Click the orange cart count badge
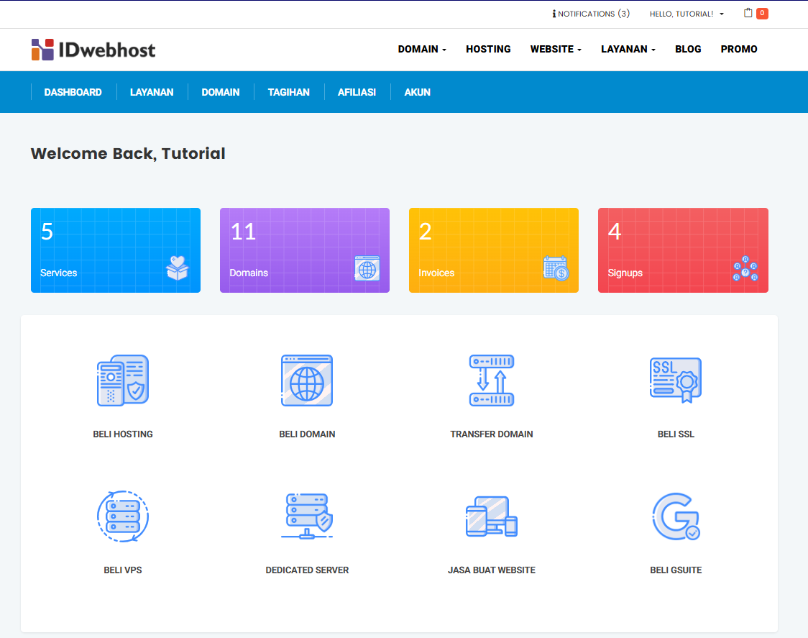 tap(762, 14)
